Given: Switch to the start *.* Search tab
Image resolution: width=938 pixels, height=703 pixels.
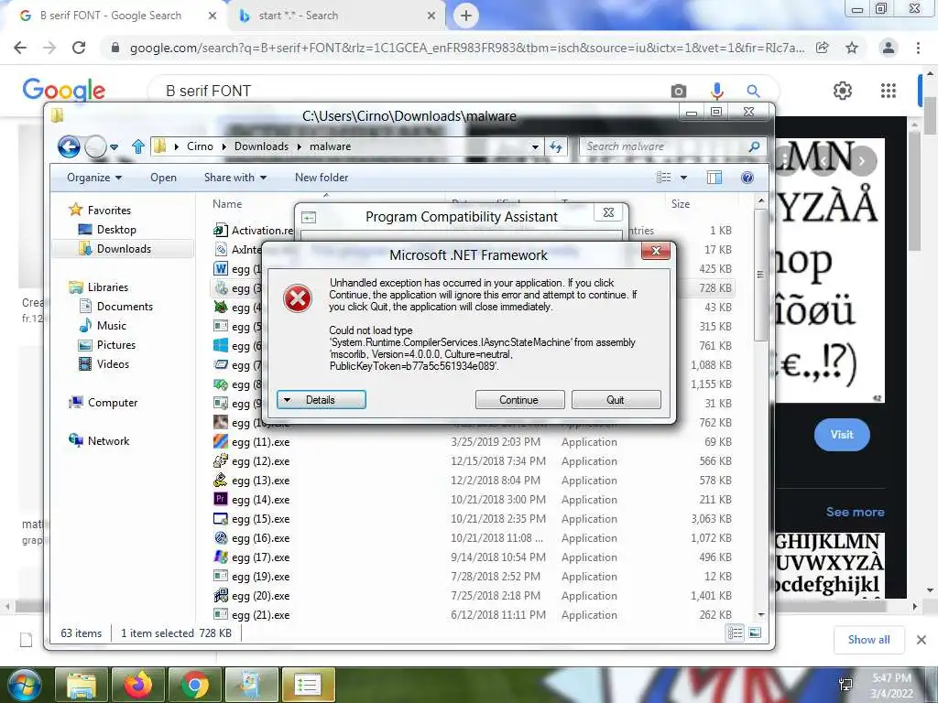Looking at the screenshot, I should click(337, 16).
